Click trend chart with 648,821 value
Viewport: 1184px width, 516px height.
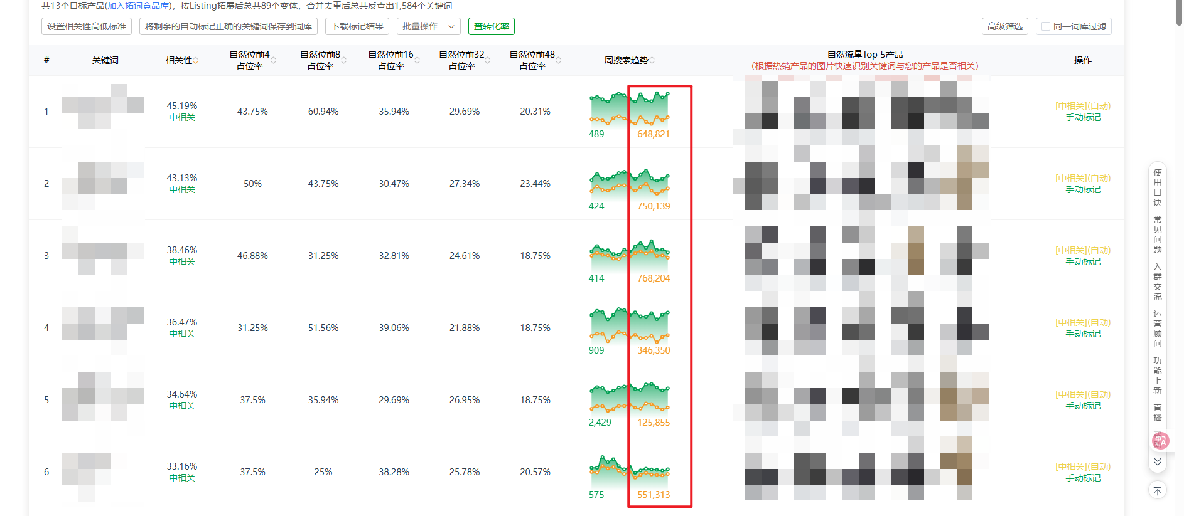click(630, 108)
